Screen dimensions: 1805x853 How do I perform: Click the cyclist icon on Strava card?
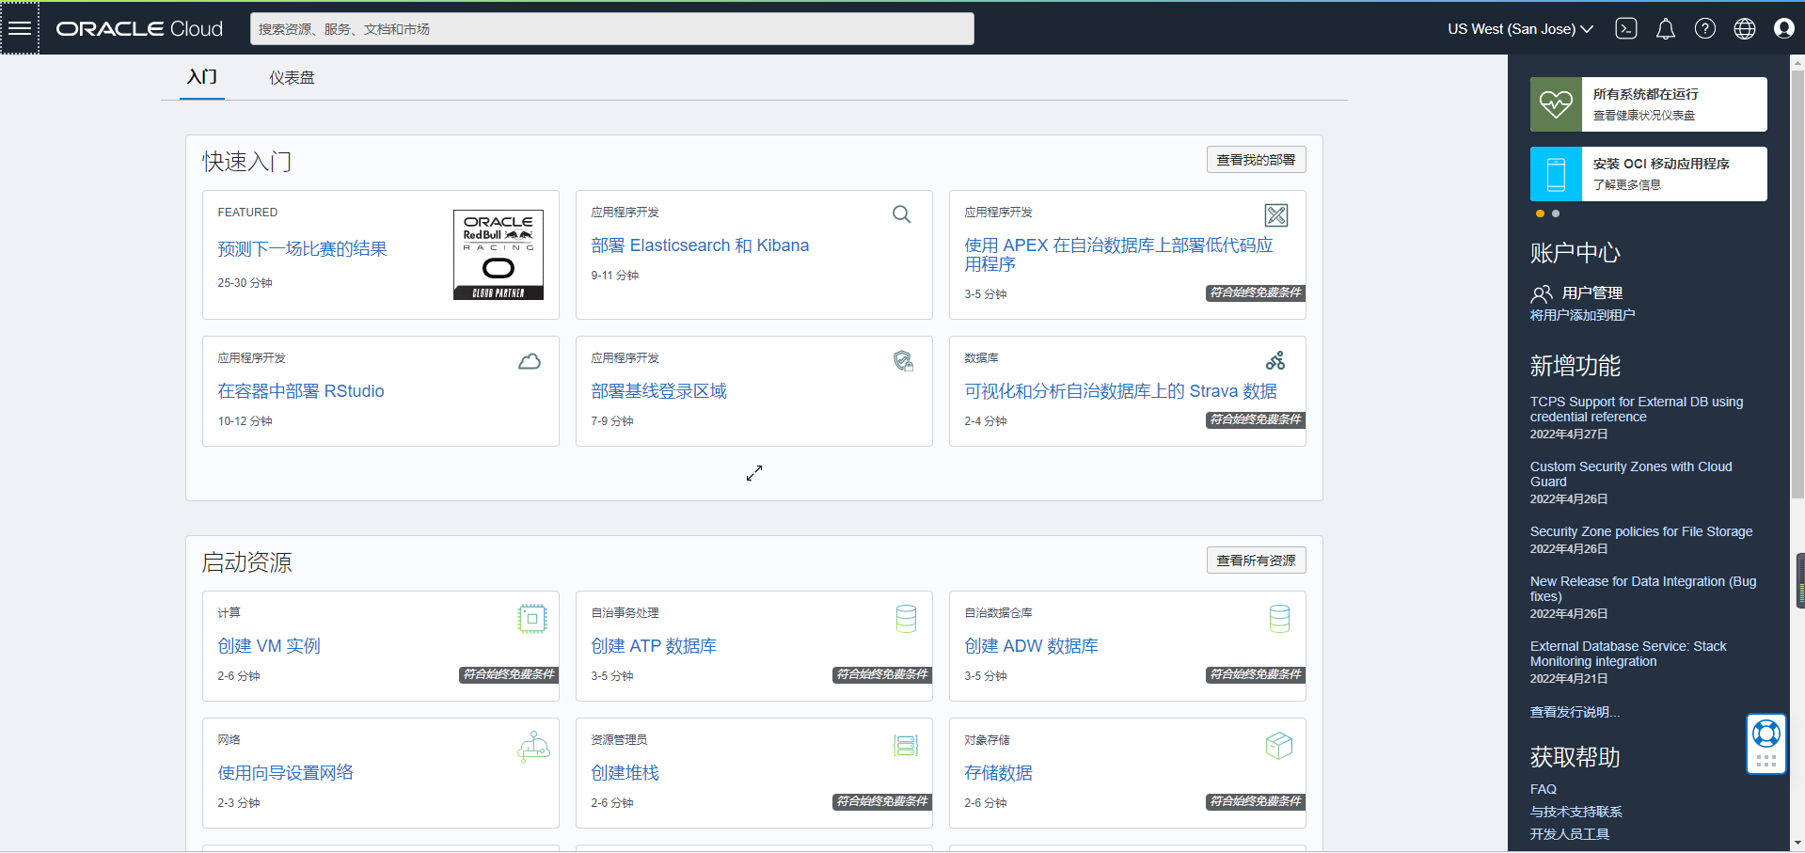pyautogui.click(x=1275, y=360)
